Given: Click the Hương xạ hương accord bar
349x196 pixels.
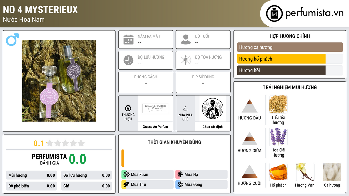Looking at the screenshot, I should (290, 47).
